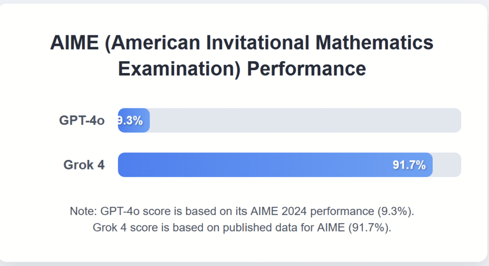The width and height of the screenshot is (489, 266).
Task: Click the Note line about Grok 4 score
Action: (x=242, y=227)
